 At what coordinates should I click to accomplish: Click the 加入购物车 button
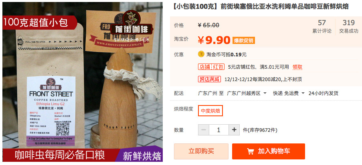coord(269,151)
